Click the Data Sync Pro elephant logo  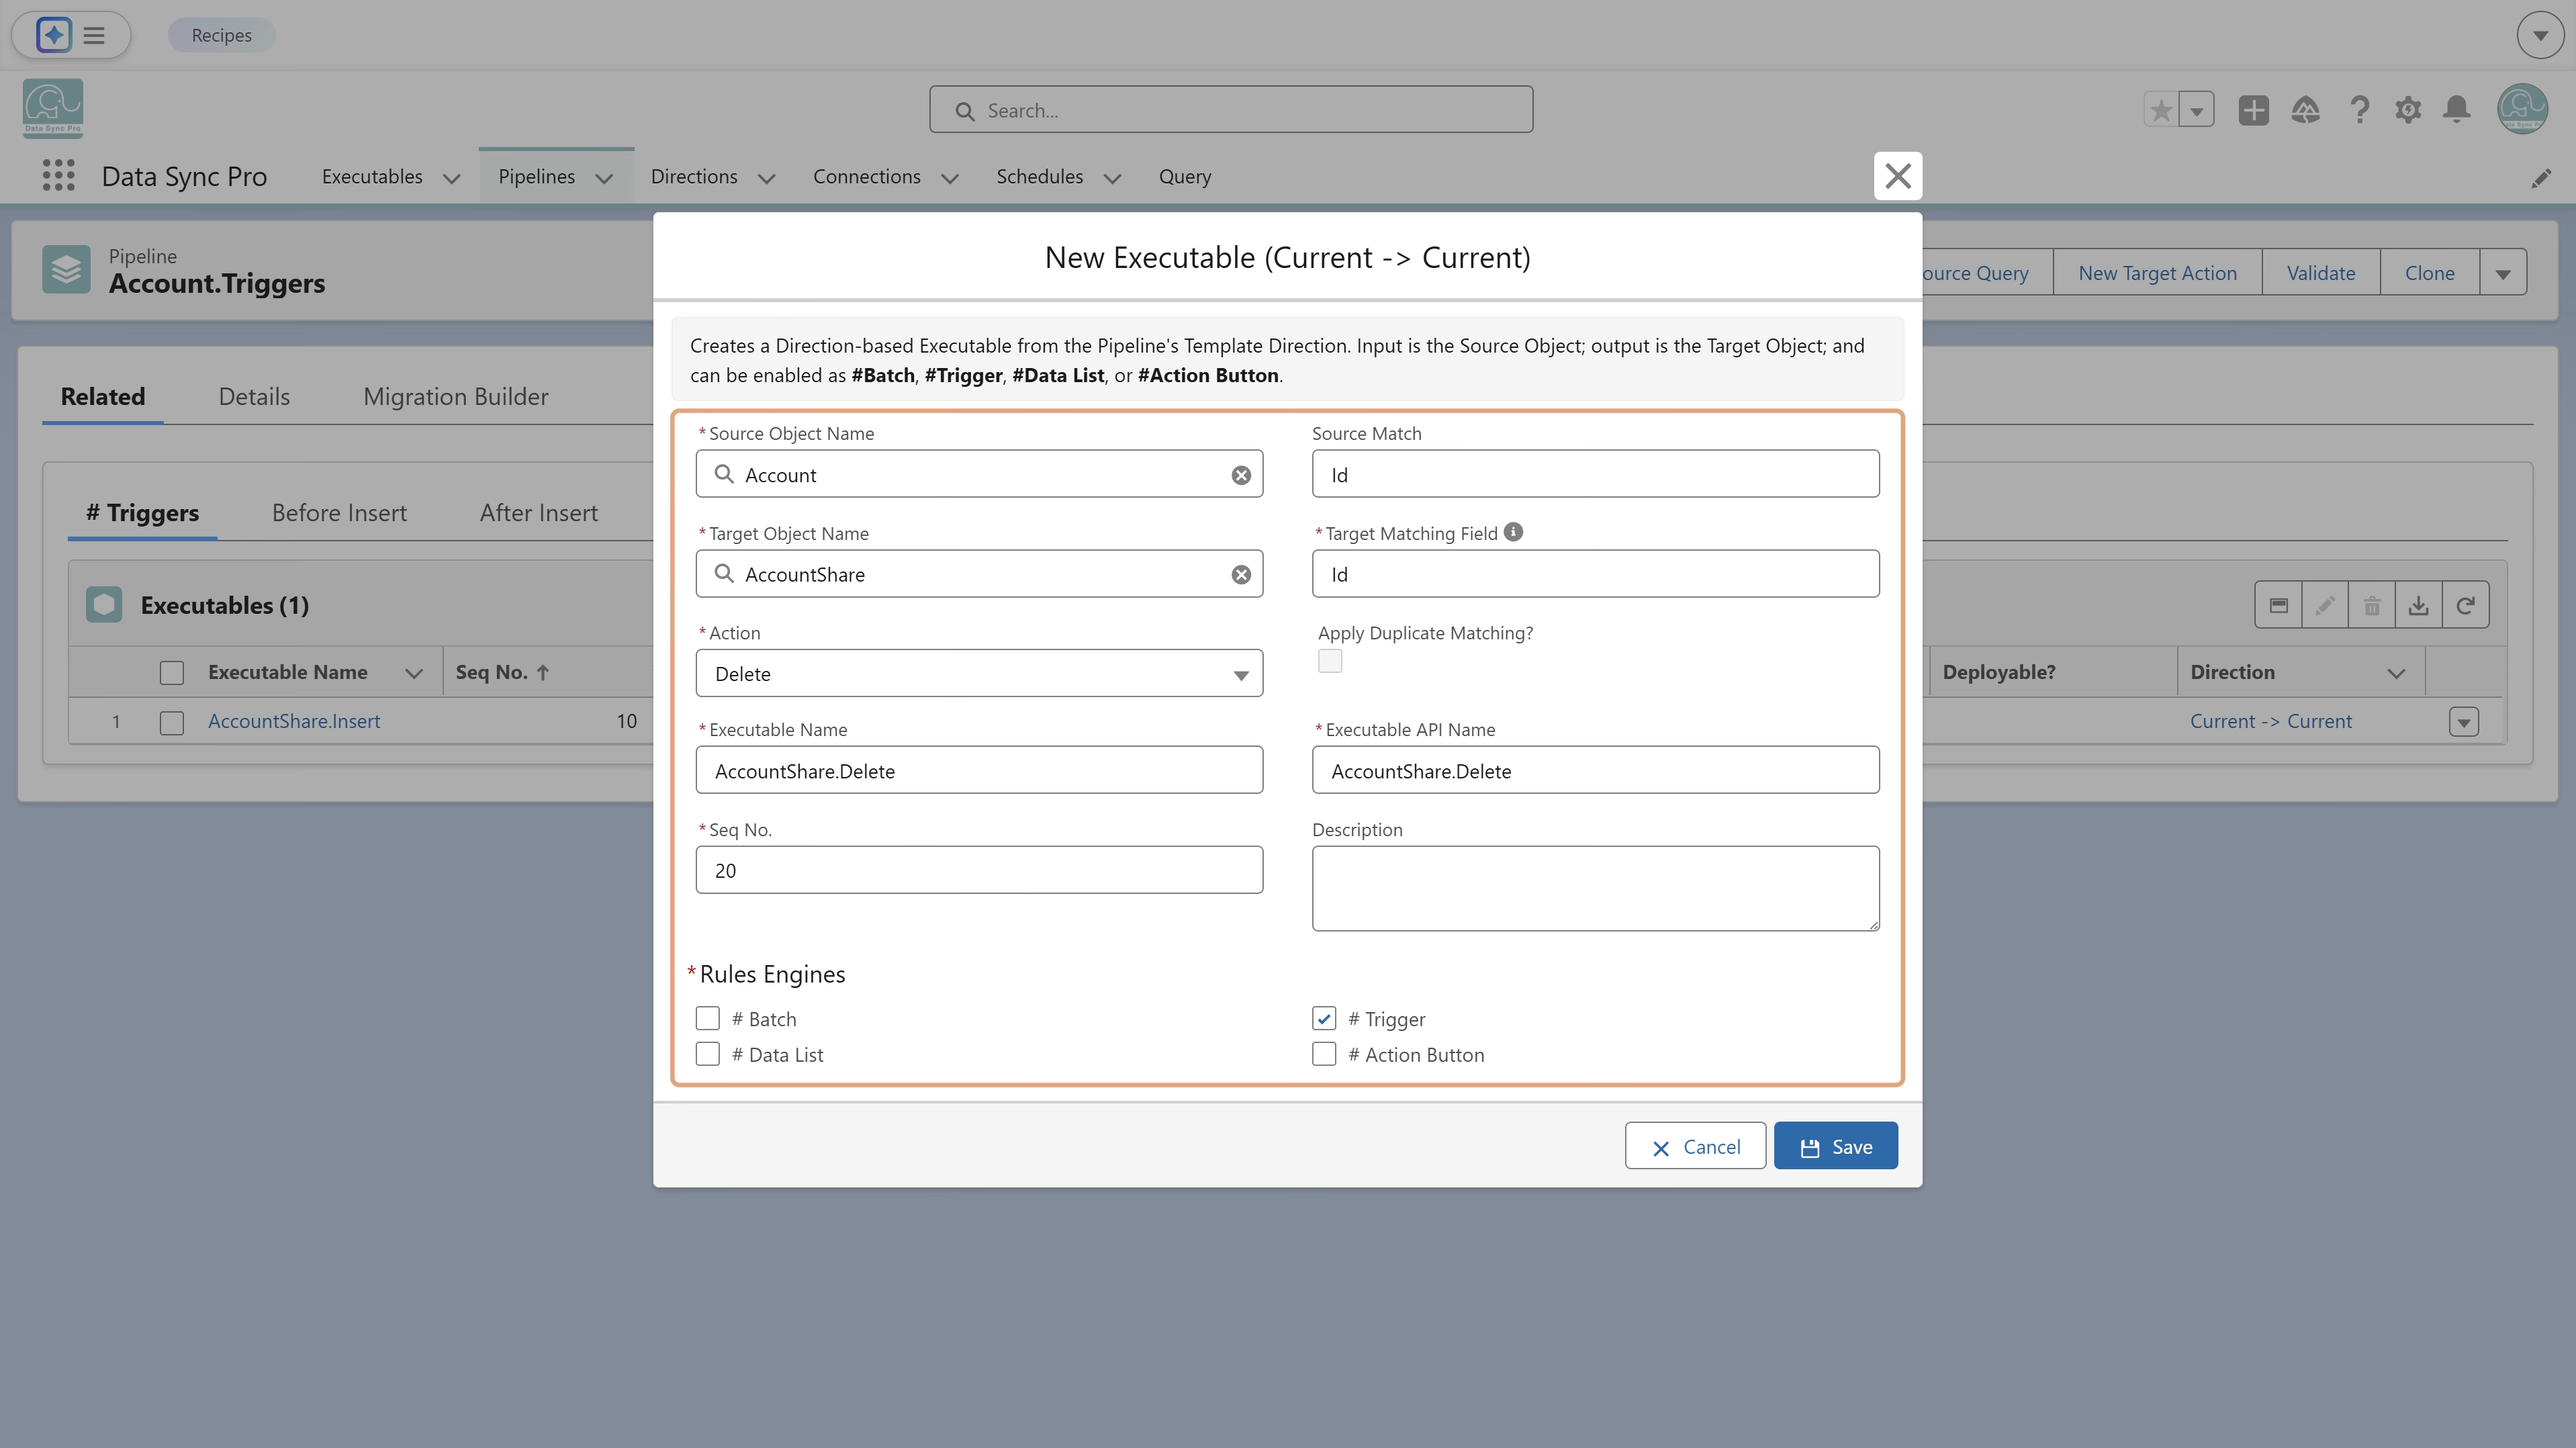tap(53, 108)
